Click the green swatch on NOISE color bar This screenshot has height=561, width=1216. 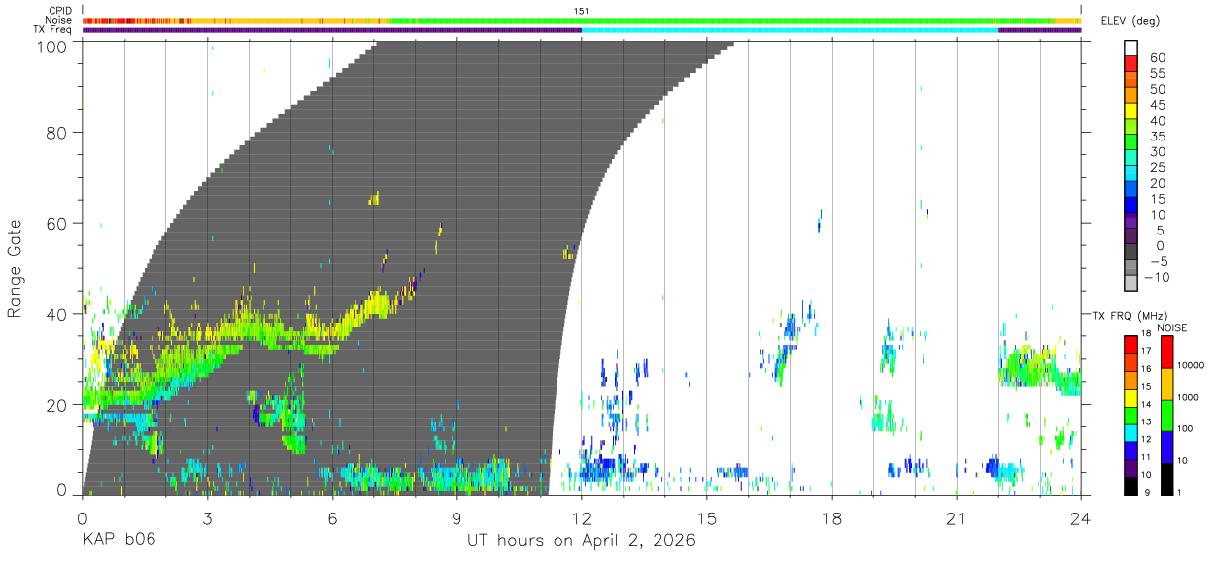point(1165,416)
